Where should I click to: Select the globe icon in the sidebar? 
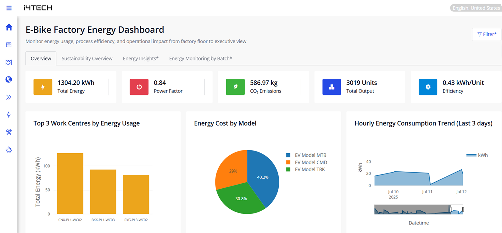click(x=9, y=80)
